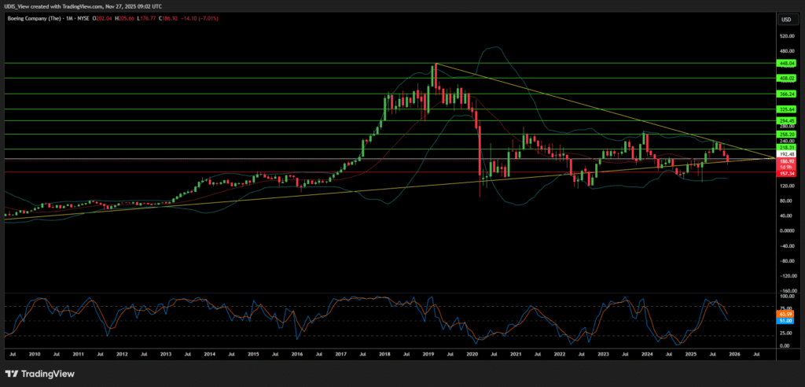Click the blue 51.00 oscillator value label
805x387 pixels.
(x=786, y=320)
